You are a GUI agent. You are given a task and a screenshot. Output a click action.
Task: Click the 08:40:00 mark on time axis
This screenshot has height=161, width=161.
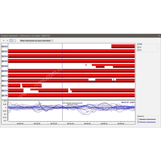coord(87,124)
